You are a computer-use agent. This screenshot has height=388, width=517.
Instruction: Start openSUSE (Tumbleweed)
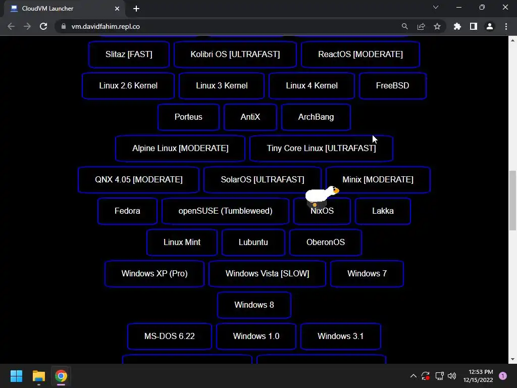pyautogui.click(x=225, y=211)
